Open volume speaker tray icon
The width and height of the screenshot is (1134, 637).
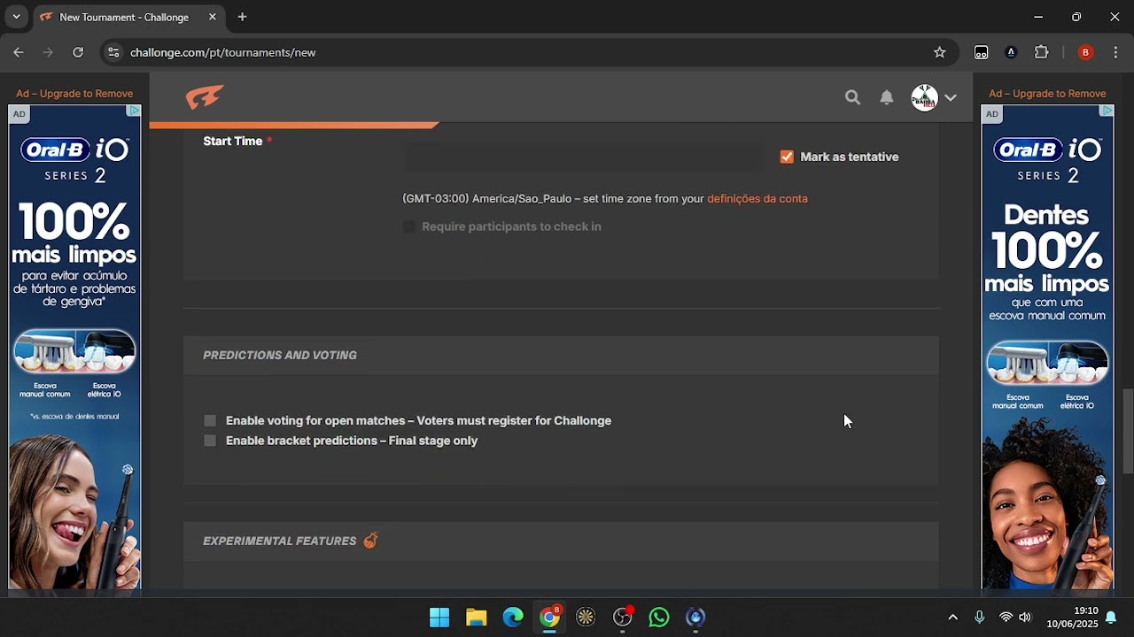pyautogui.click(x=1025, y=618)
